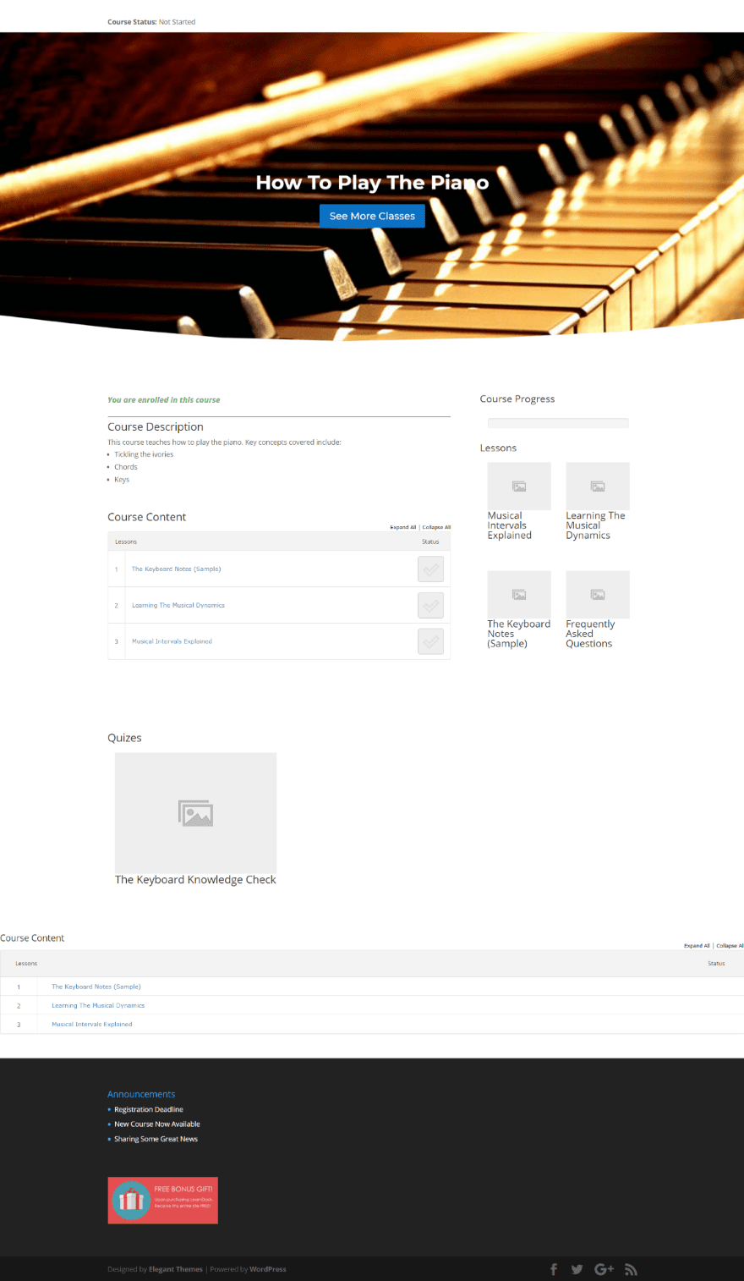The height and width of the screenshot is (1281, 744).
Task: Expand all lessons in upper Course Content
Action: click(x=402, y=527)
